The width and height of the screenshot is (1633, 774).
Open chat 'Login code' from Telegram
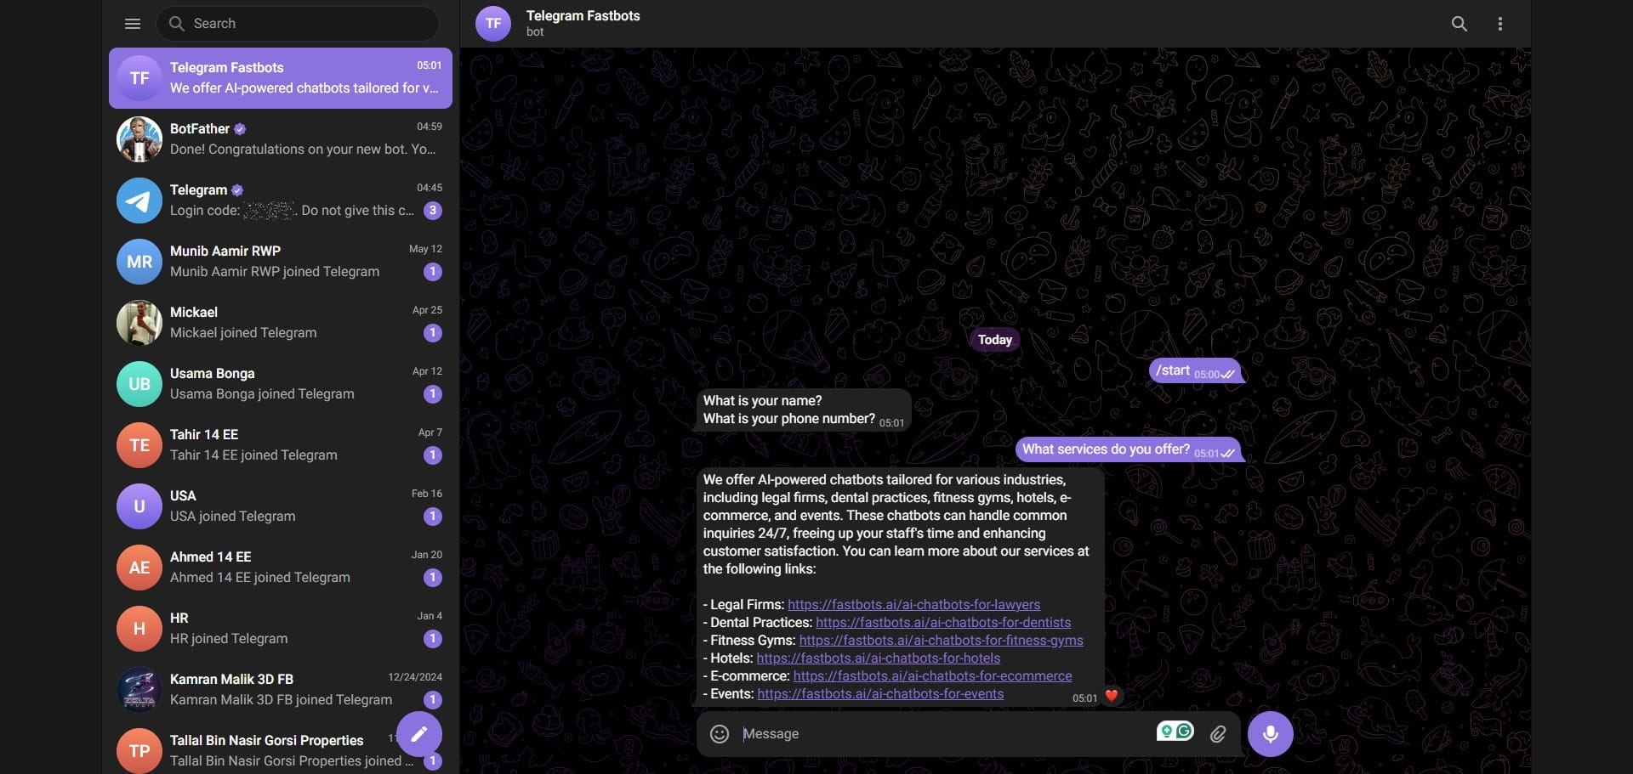point(281,201)
